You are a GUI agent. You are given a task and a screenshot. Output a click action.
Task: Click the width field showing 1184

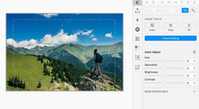[x=152, y=10]
